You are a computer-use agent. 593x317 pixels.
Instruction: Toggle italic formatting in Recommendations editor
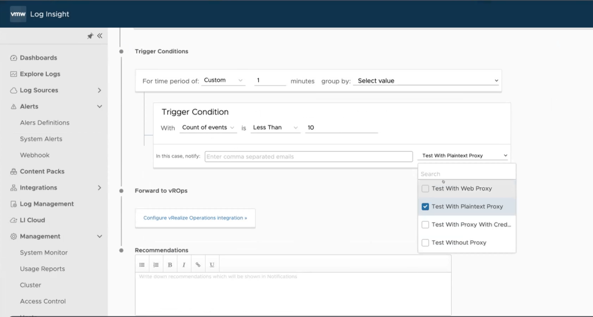(184, 264)
